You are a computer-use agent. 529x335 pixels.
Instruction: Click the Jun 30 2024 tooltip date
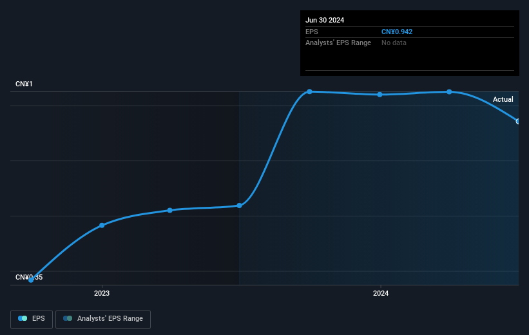pos(325,20)
